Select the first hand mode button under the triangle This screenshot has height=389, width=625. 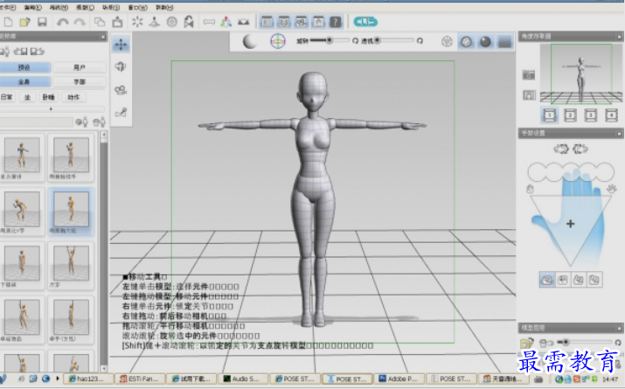(x=547, y=280)
